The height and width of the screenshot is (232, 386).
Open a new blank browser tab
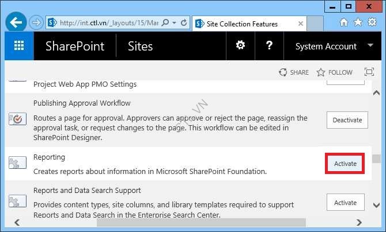coord(315,24)
